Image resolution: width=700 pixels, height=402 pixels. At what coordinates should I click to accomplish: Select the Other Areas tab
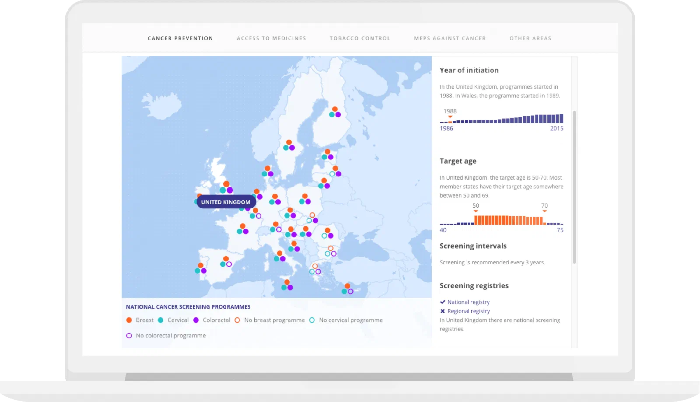(530, 38)
